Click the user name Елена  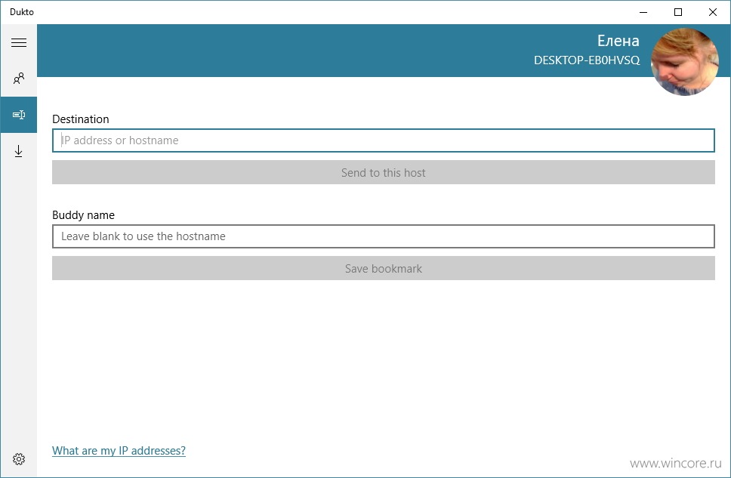618,41
